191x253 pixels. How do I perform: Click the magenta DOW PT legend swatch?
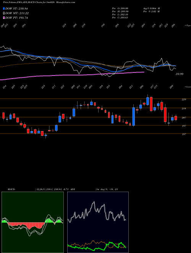coord(4,18)
